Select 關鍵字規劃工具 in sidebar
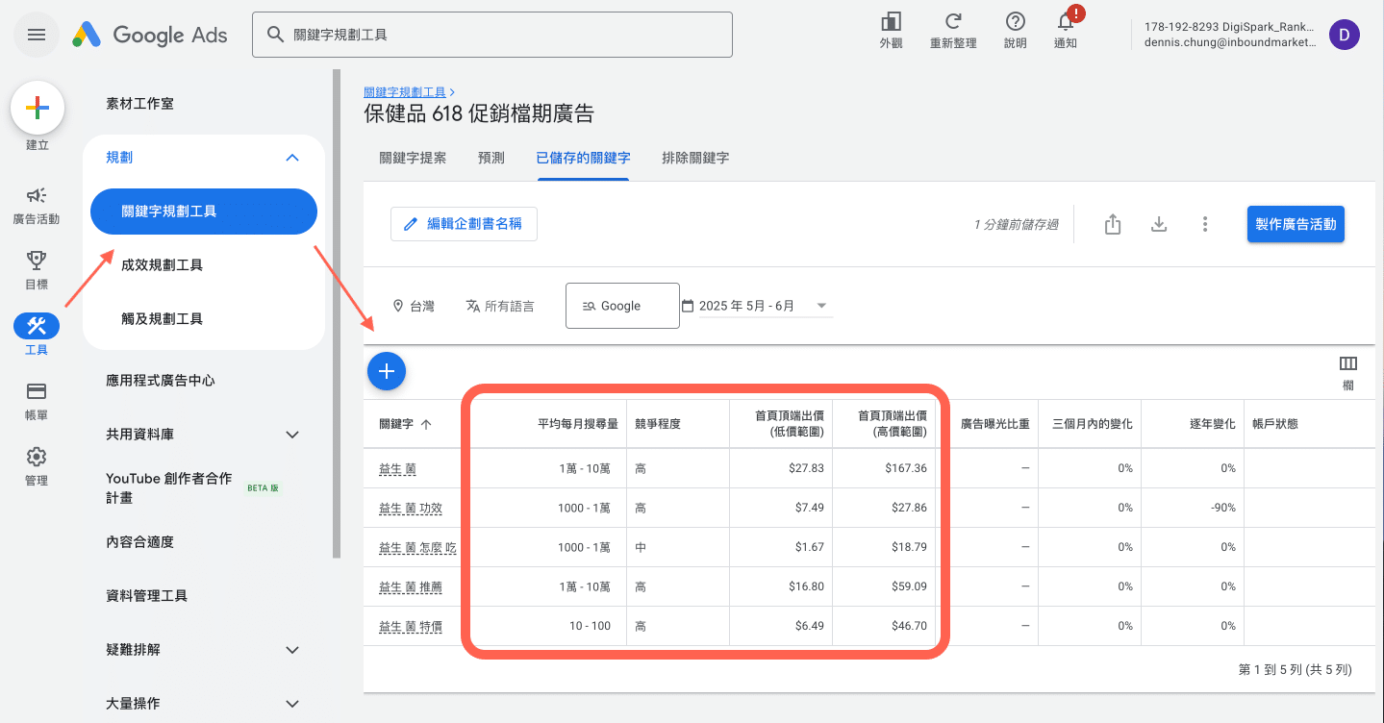Image resolution: width=1384 pixels, height=723 pixels. pos(204,212)
